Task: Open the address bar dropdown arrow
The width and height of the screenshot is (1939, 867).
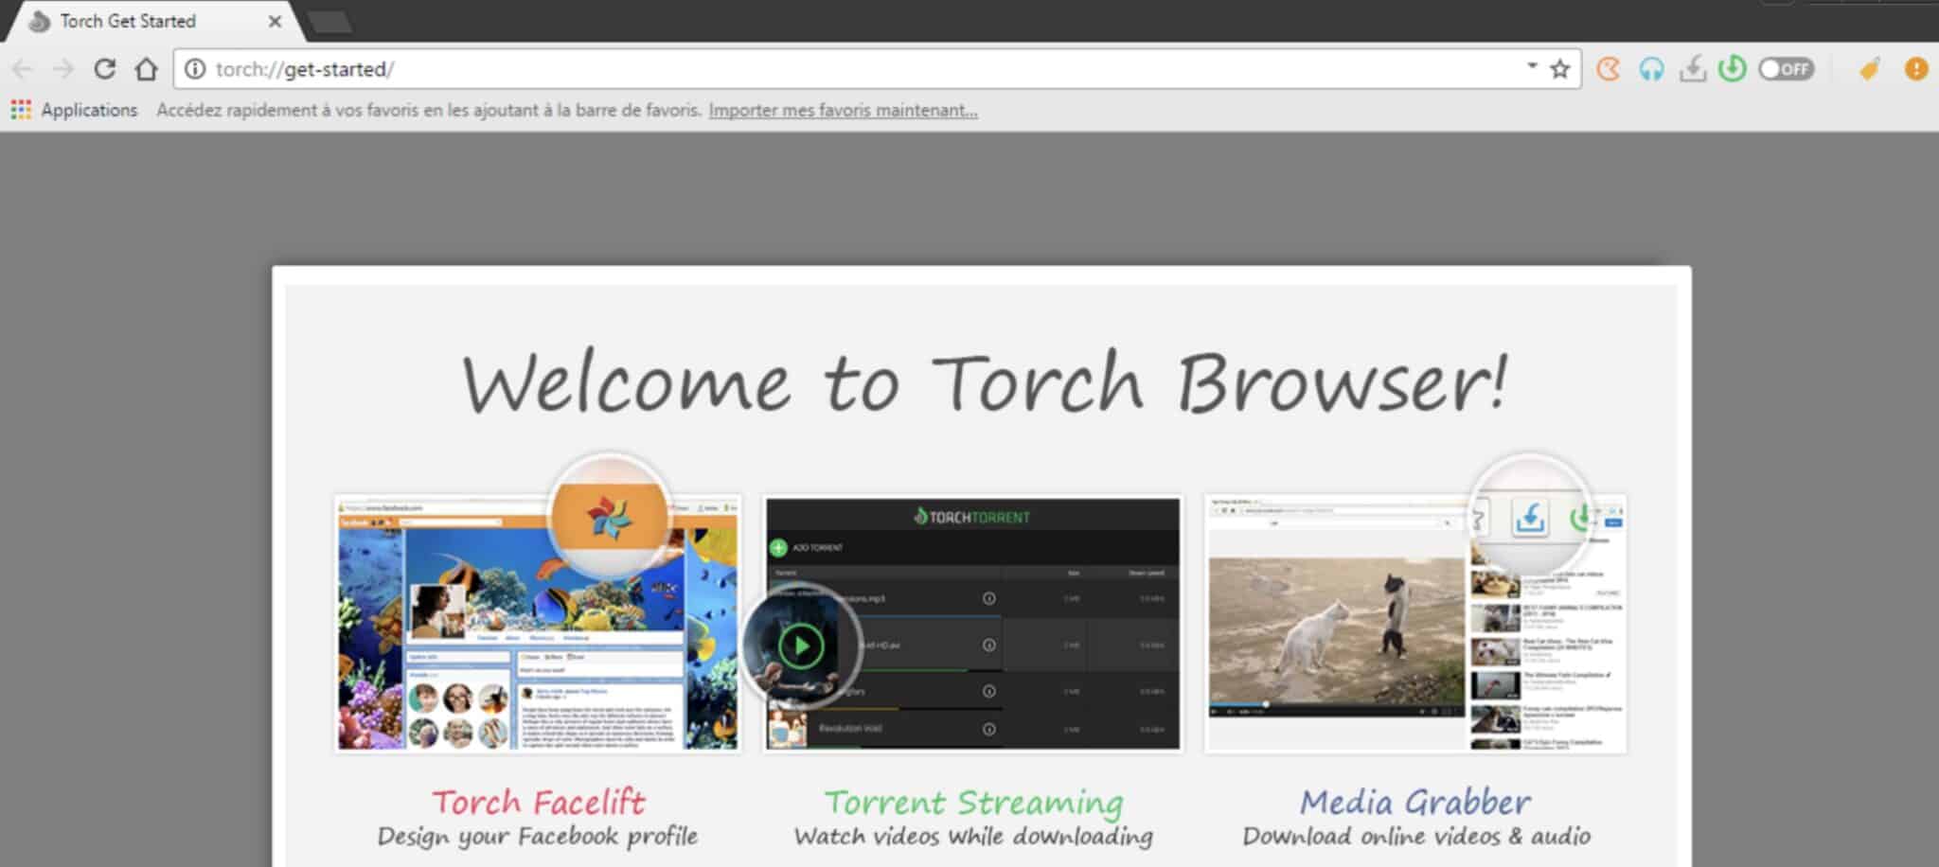Action: point(1532,66)
